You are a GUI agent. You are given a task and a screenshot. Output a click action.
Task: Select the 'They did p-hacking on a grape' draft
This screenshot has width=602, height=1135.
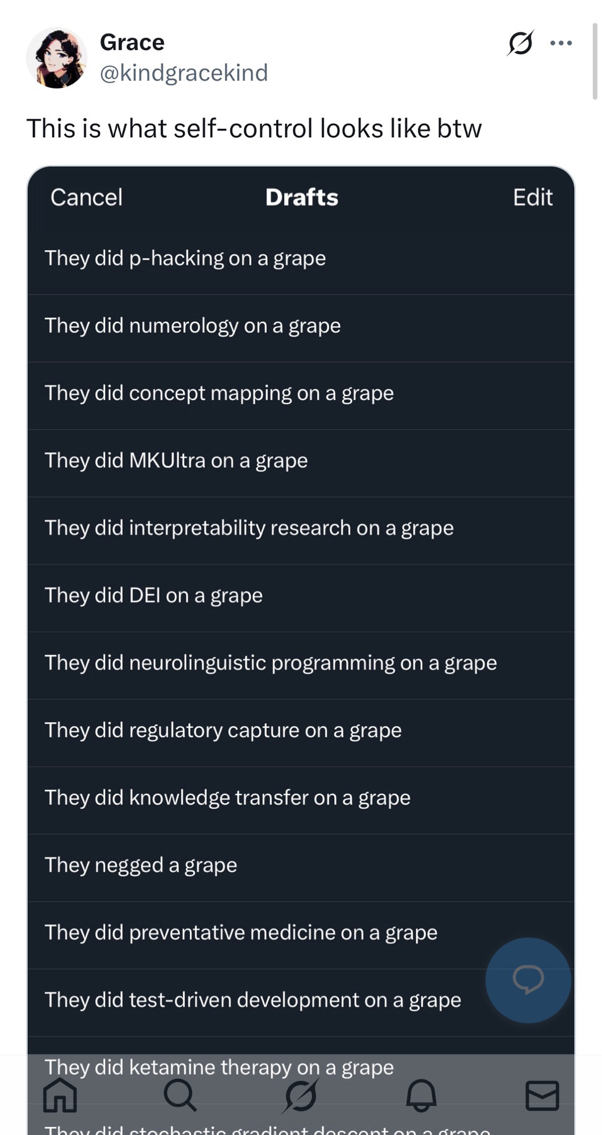186,259
